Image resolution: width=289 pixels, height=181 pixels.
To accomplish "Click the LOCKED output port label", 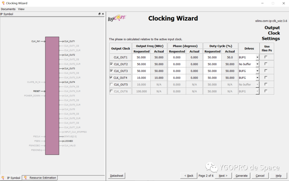I will 69,141.
